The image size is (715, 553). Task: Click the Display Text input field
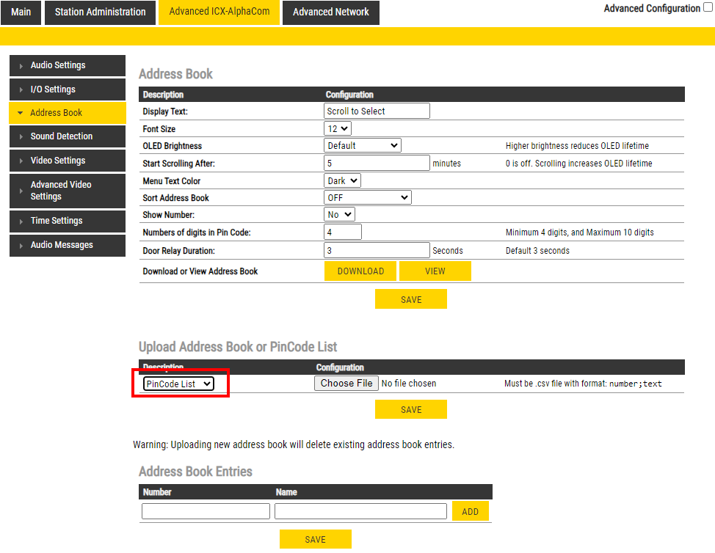tap(377, 111)
